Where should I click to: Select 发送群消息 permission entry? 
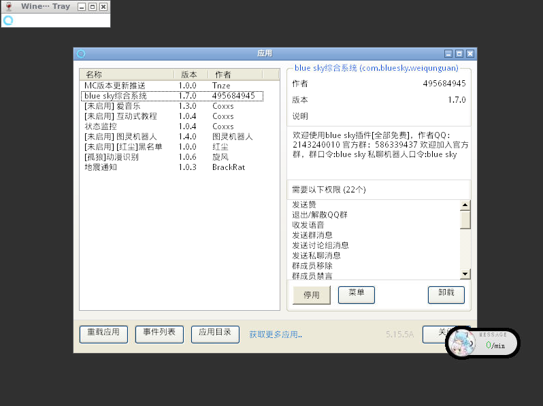pos(312,235)
